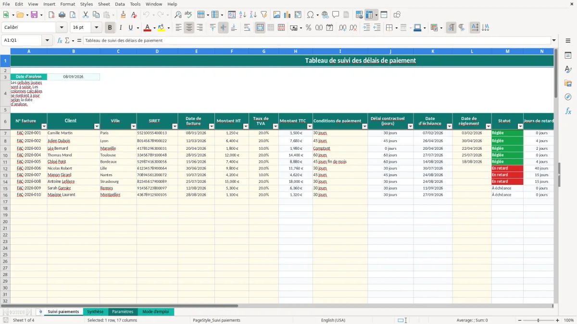This screenshot has width=577, height=324.
Task: Click the Sort Descending icon
Action: (253, 15)
